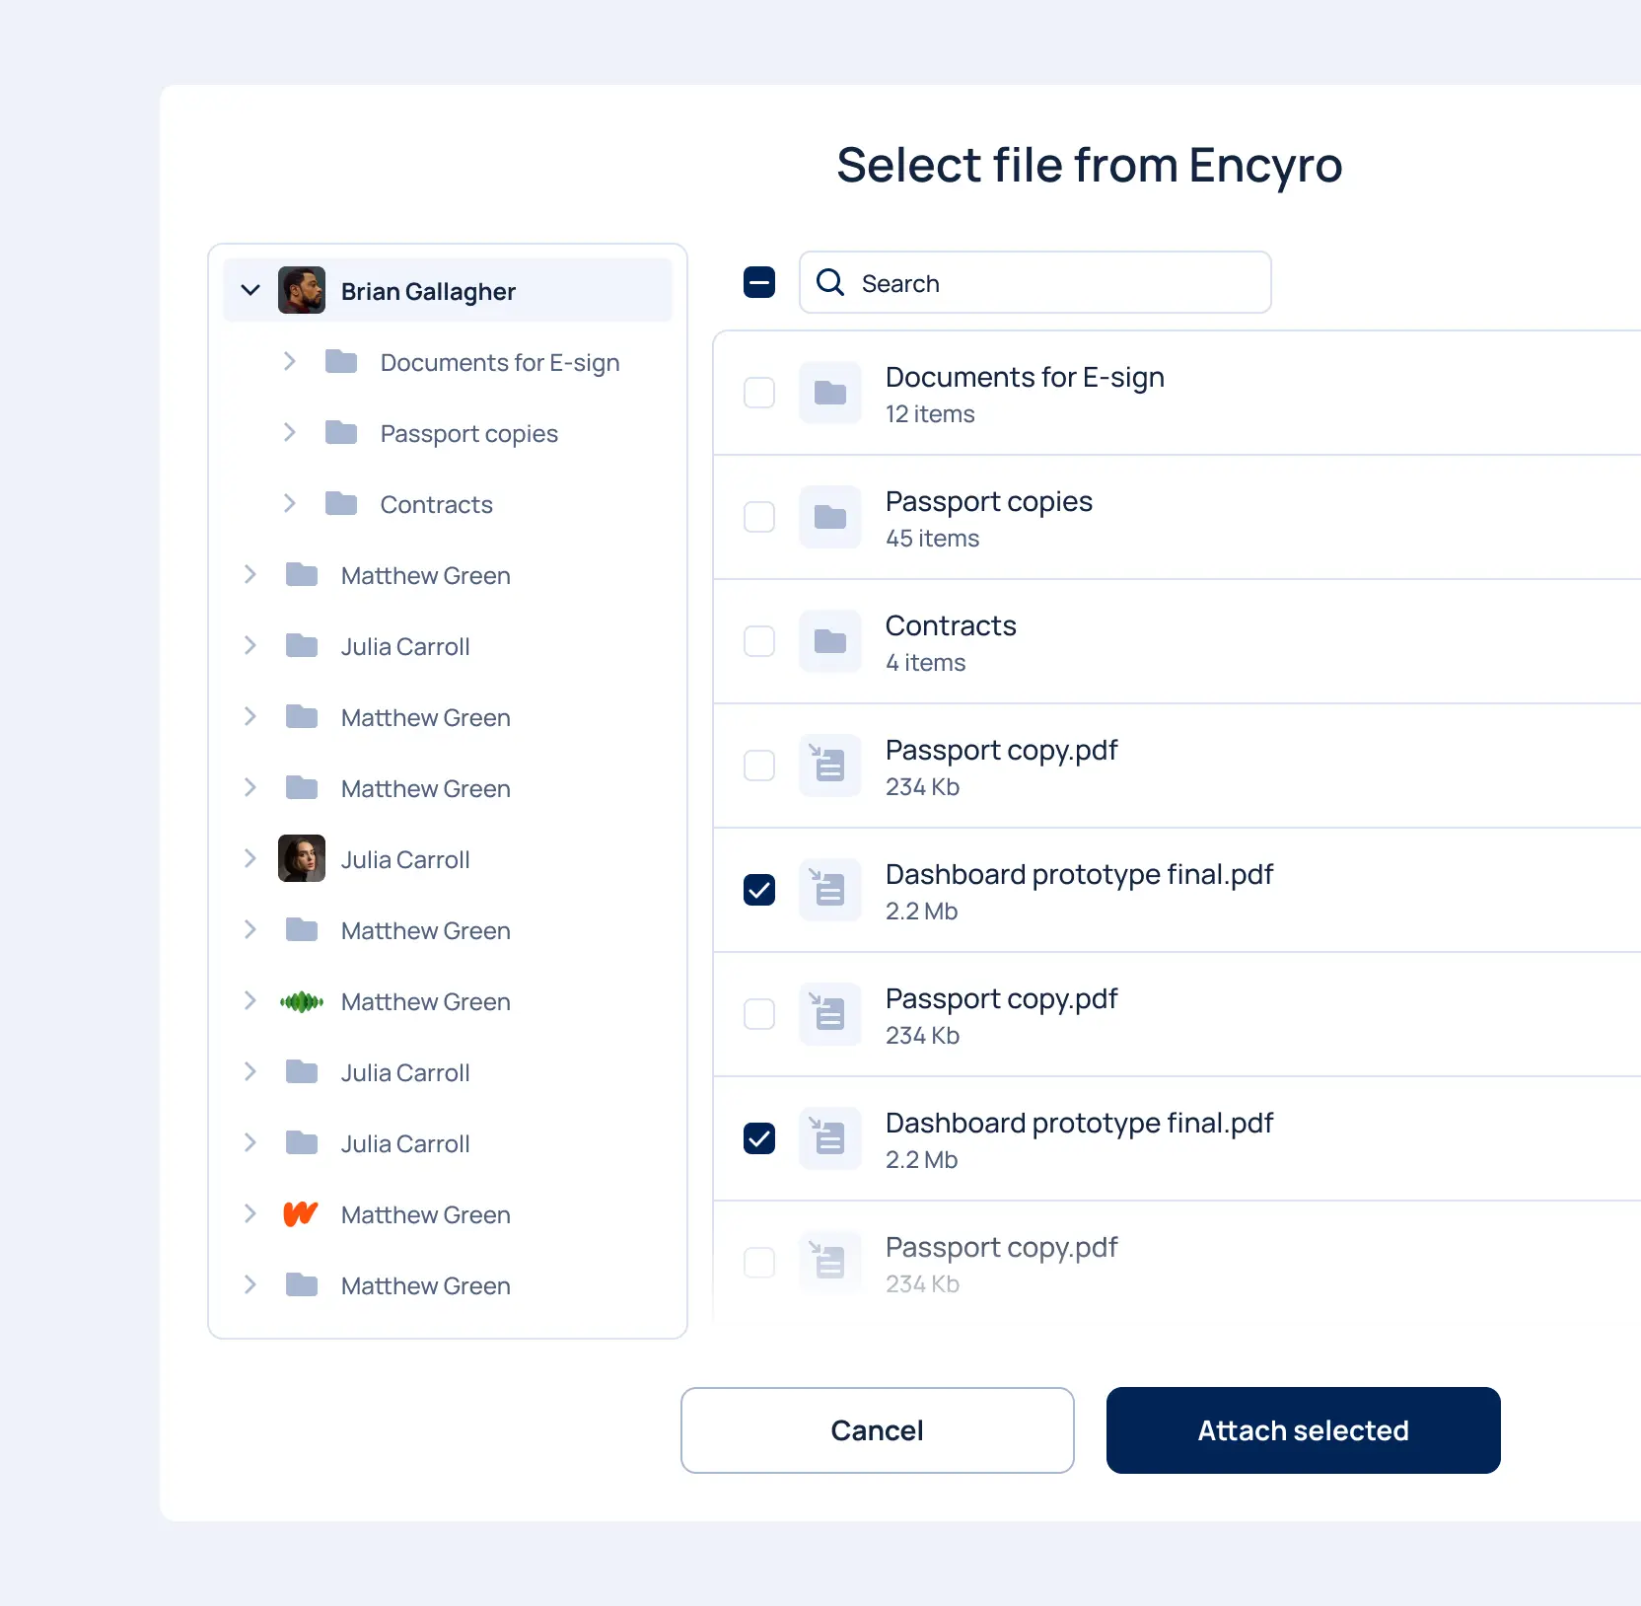This screenshot has width=1641, height=1606.
Task: Click the green waveform icon beside Matthew Green
Action: 302,1002
